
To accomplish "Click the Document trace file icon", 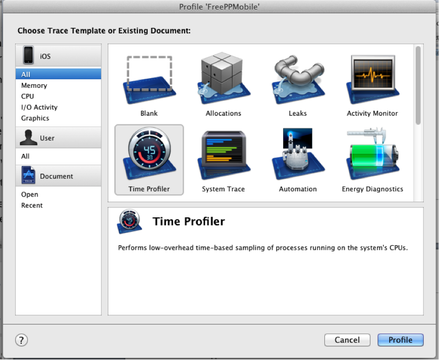I will point(28,175).
